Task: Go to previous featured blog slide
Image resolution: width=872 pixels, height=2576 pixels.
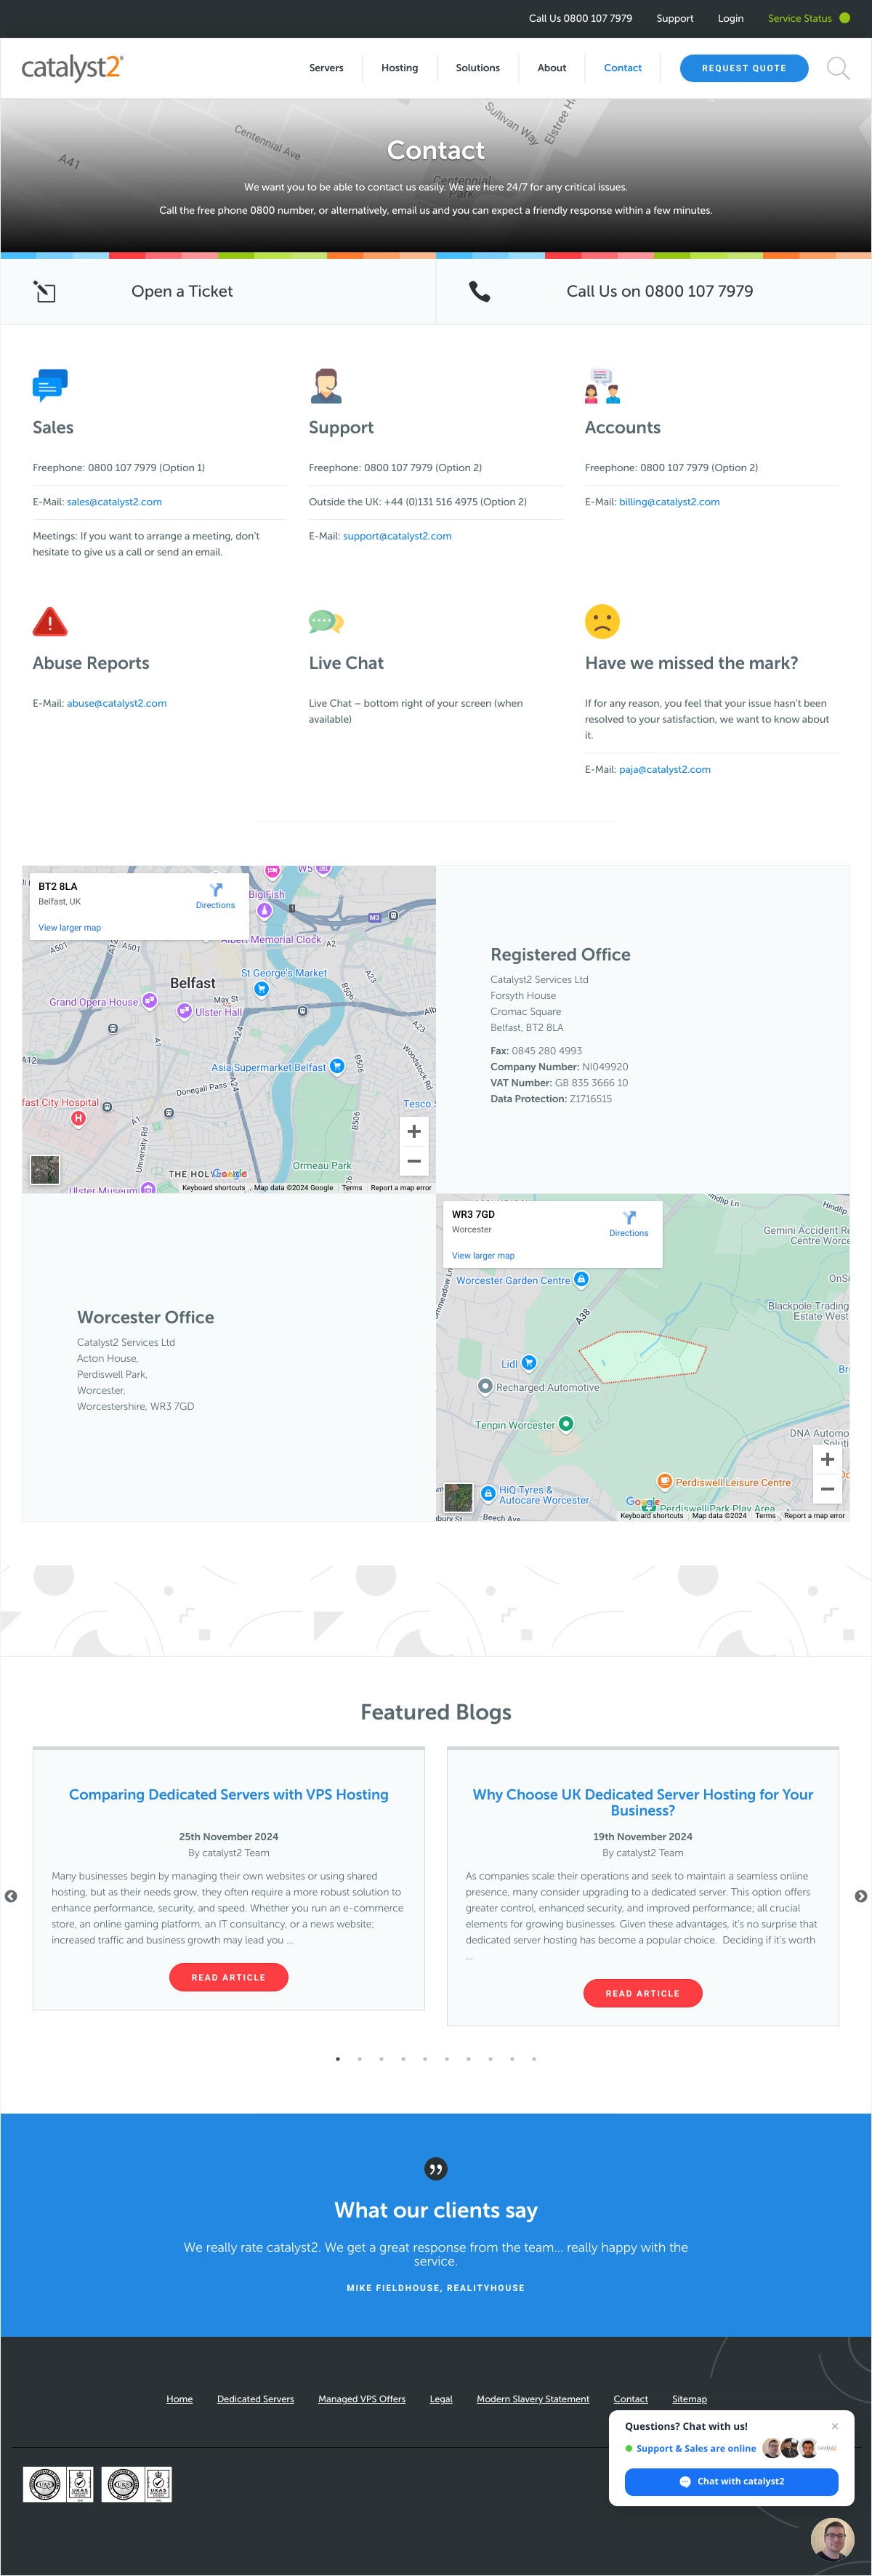Action: [x=11, y=1896]
